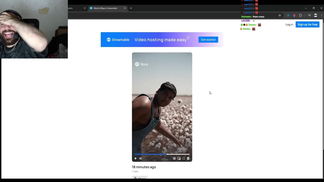Viewport: 324px width, 182px height.
Task: Enable picture-in-picture mode in player
Action: [179, 158]
